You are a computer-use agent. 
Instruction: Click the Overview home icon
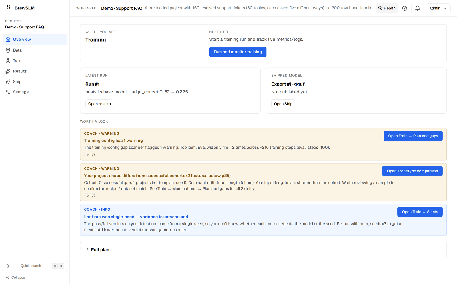(x=8, y=40)
